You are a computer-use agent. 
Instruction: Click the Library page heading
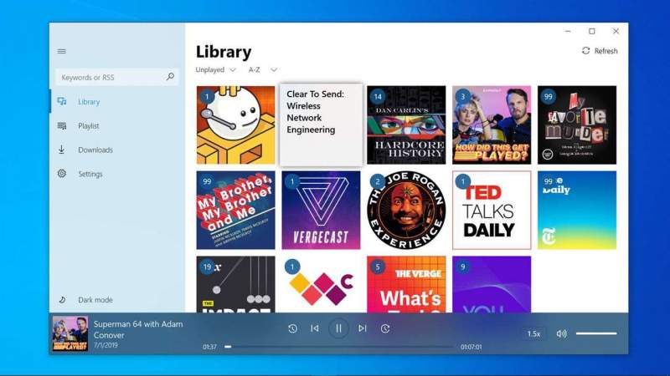[224, 52]
